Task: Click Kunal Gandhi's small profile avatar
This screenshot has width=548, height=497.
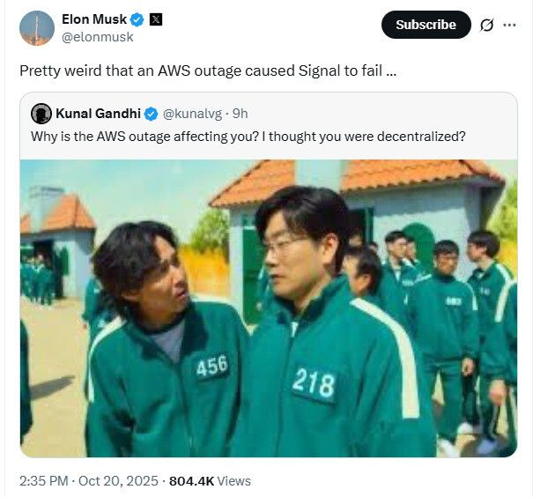Action: (41, 113)
